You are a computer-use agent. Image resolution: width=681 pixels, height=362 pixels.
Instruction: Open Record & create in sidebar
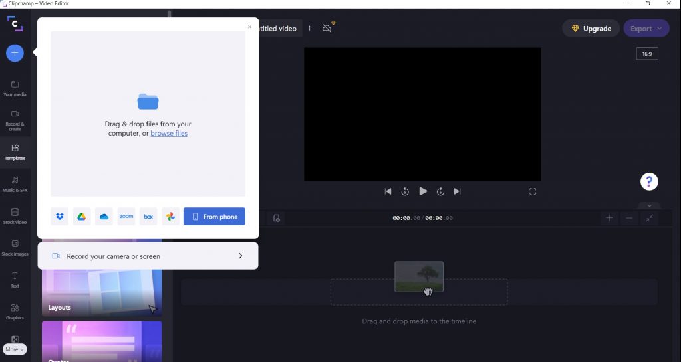15,120
